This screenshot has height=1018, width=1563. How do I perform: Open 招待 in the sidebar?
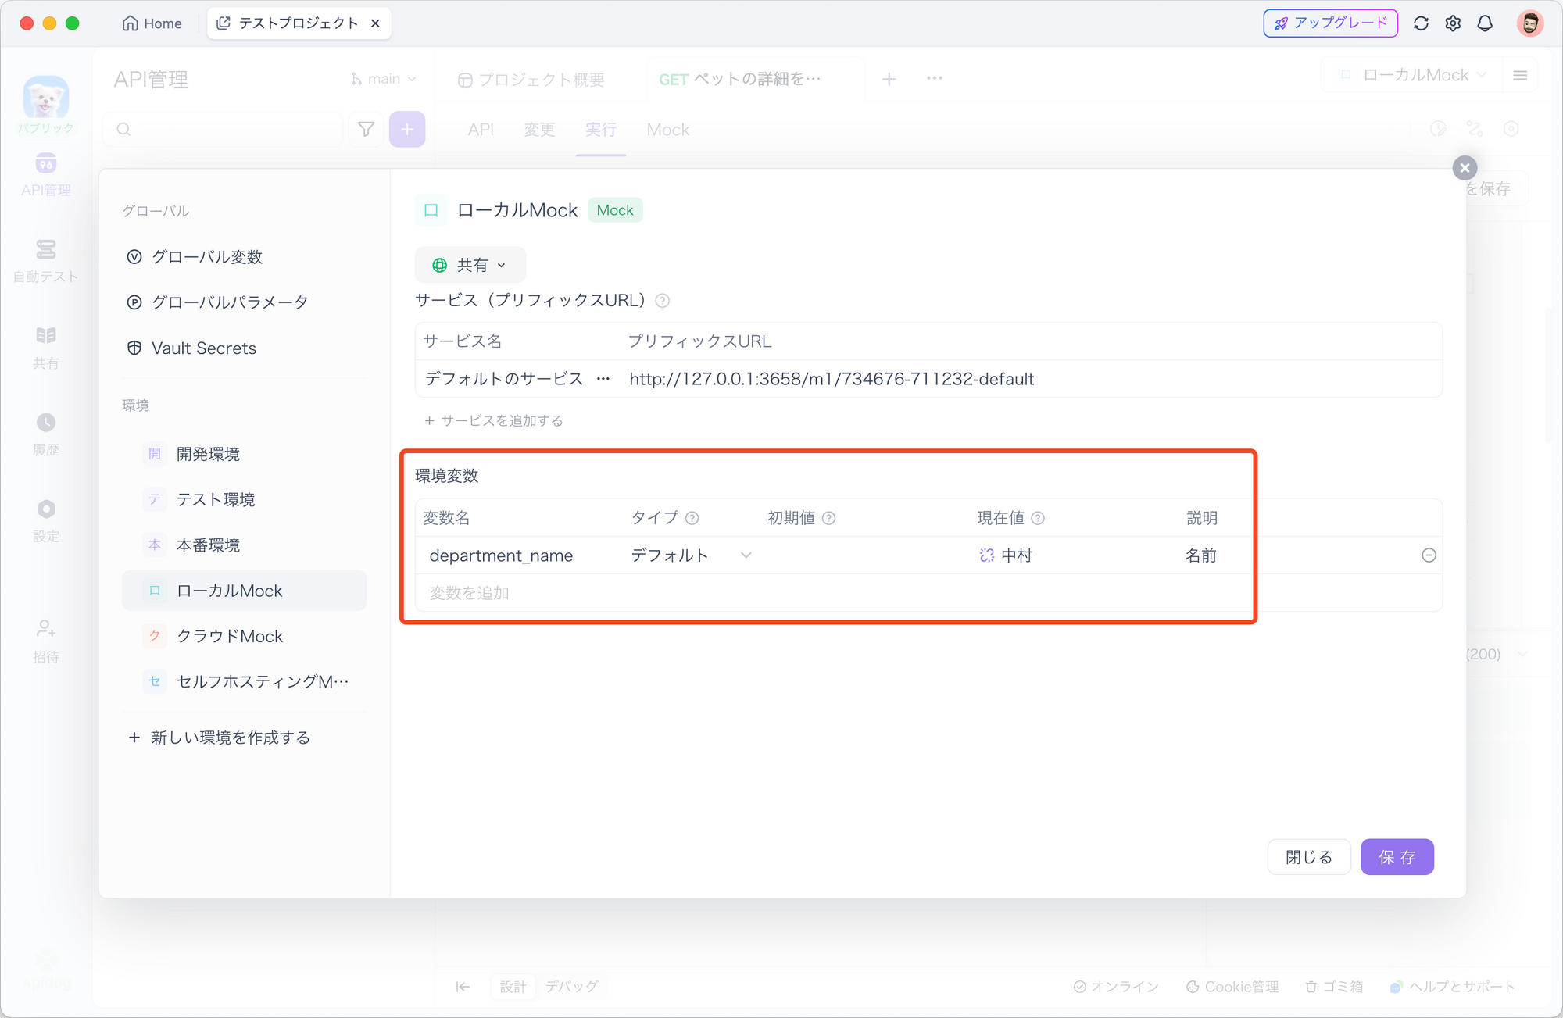coord(46,641)
